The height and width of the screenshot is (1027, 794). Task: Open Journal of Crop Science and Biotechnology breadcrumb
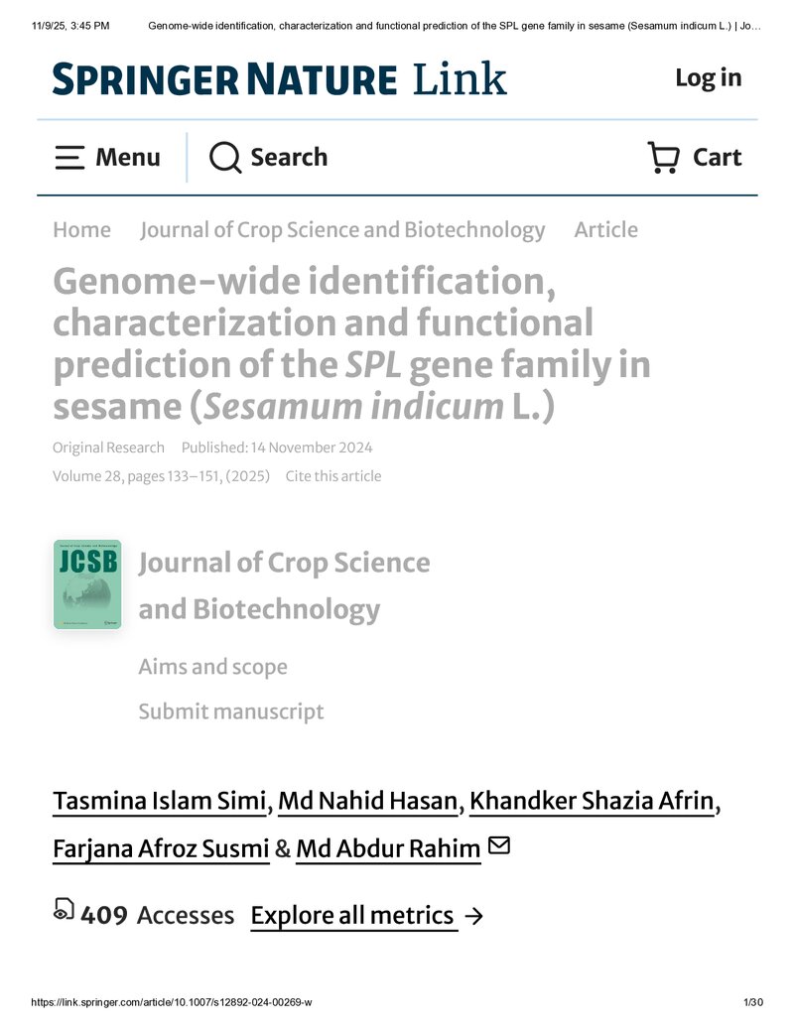[342, 230]
